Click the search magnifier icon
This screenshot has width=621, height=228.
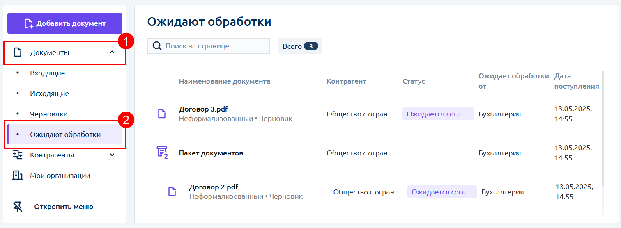click(157, 46)
